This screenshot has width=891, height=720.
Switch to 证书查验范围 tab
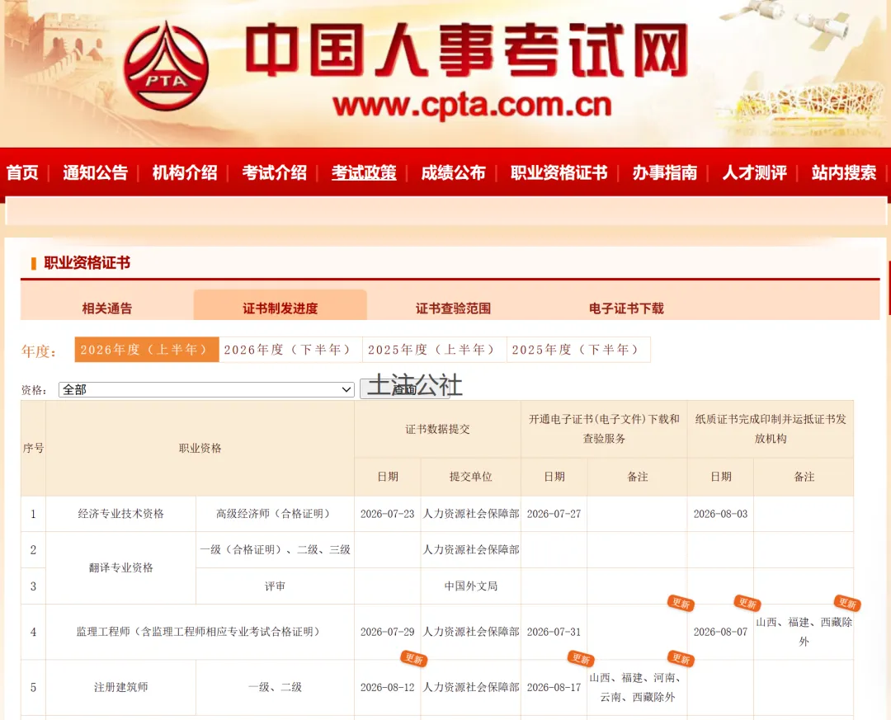pyautogui.click(x=453, y=308)
